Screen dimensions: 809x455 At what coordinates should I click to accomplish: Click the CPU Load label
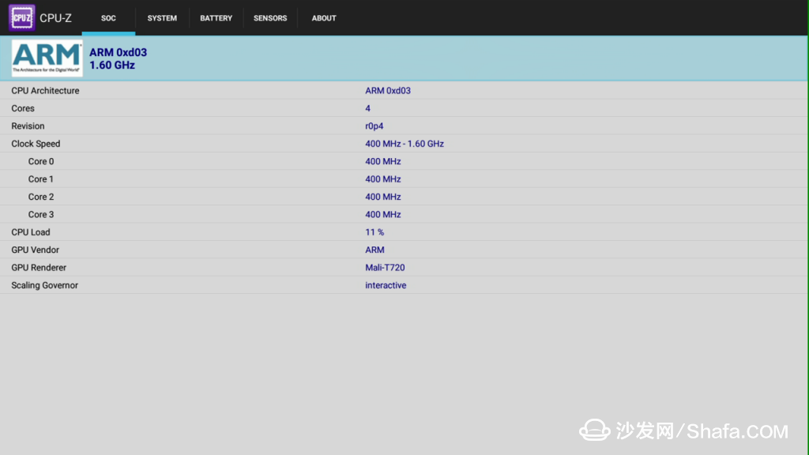click(31, 232)
